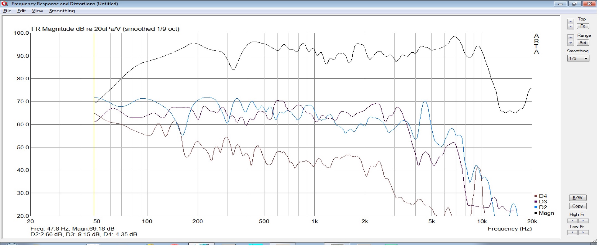Screen dimensions: 603x248
Task: Open the Smoothing menu in menu bar
Action: coord(62,11)
